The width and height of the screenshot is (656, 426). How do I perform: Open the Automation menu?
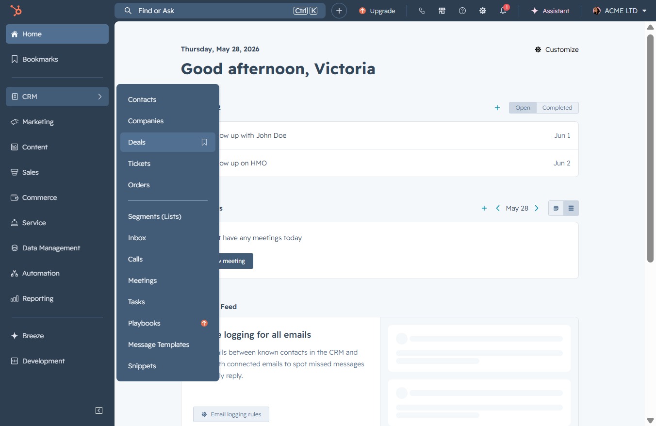(57, 273)
